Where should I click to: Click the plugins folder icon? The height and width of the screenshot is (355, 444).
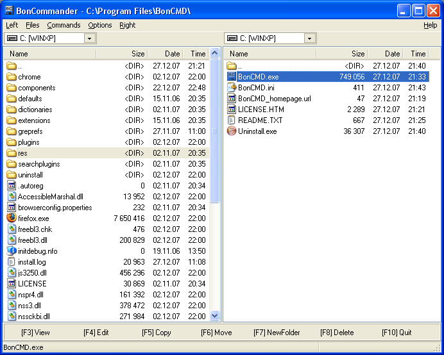tap(12, 142)
